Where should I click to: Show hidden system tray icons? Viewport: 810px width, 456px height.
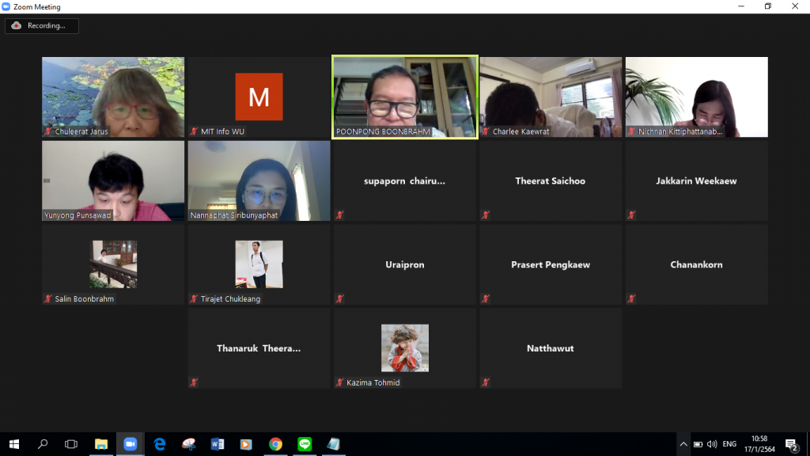[683, 444]
